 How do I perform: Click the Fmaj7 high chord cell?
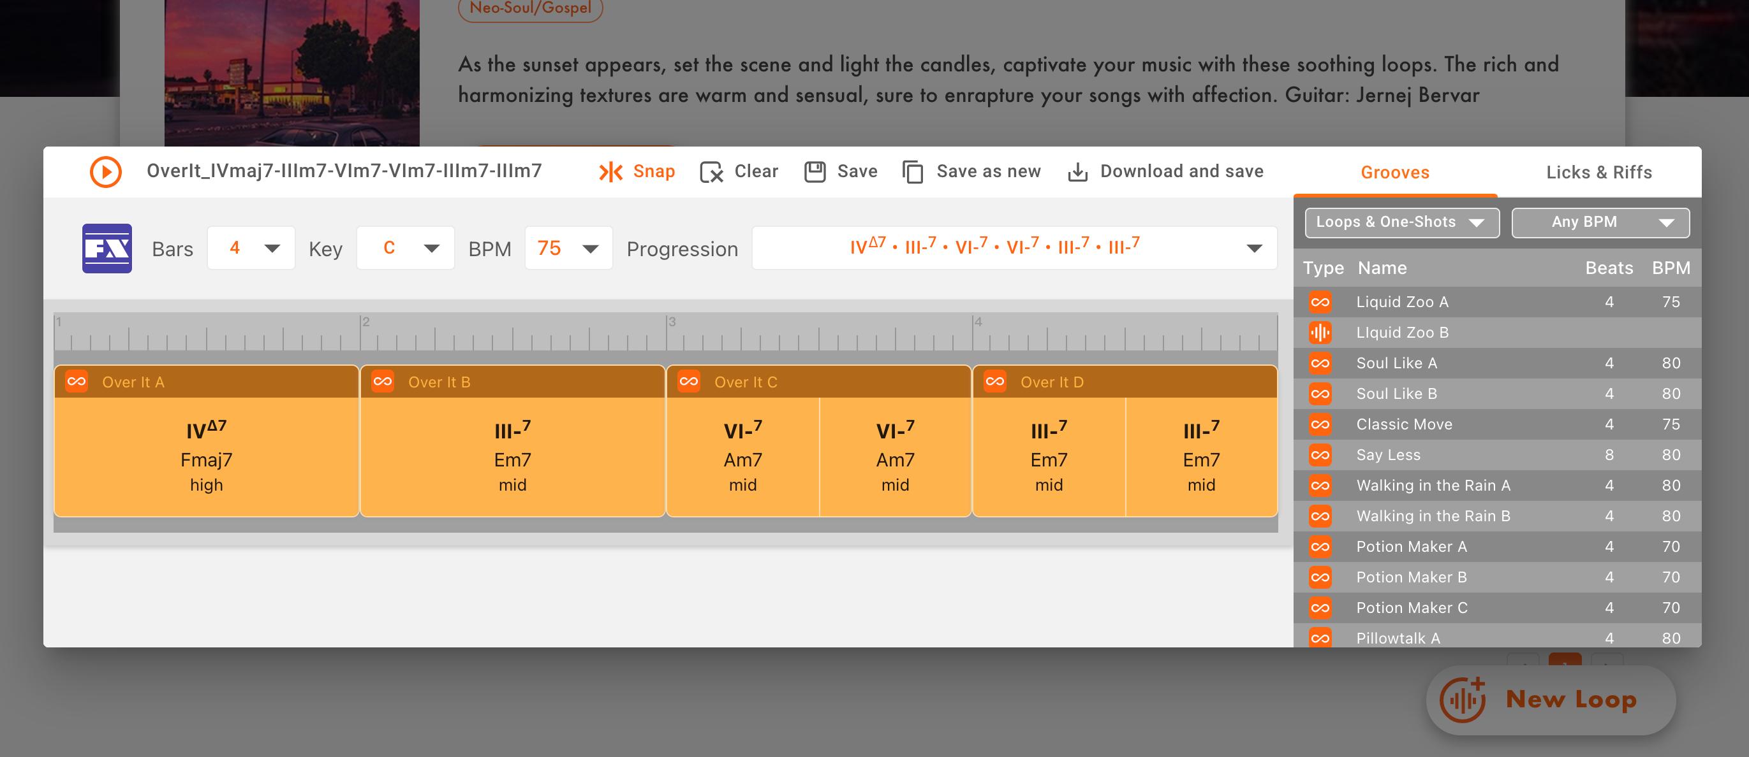(207, 458)
